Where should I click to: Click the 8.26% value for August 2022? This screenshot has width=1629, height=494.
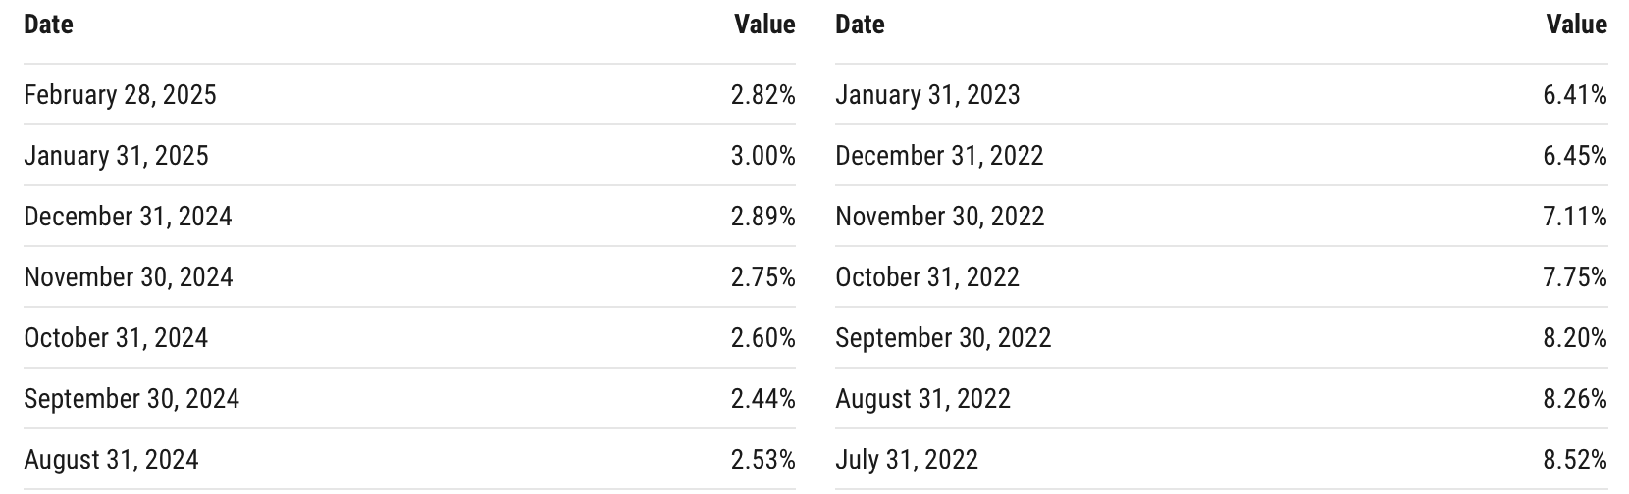point(1575,399)
